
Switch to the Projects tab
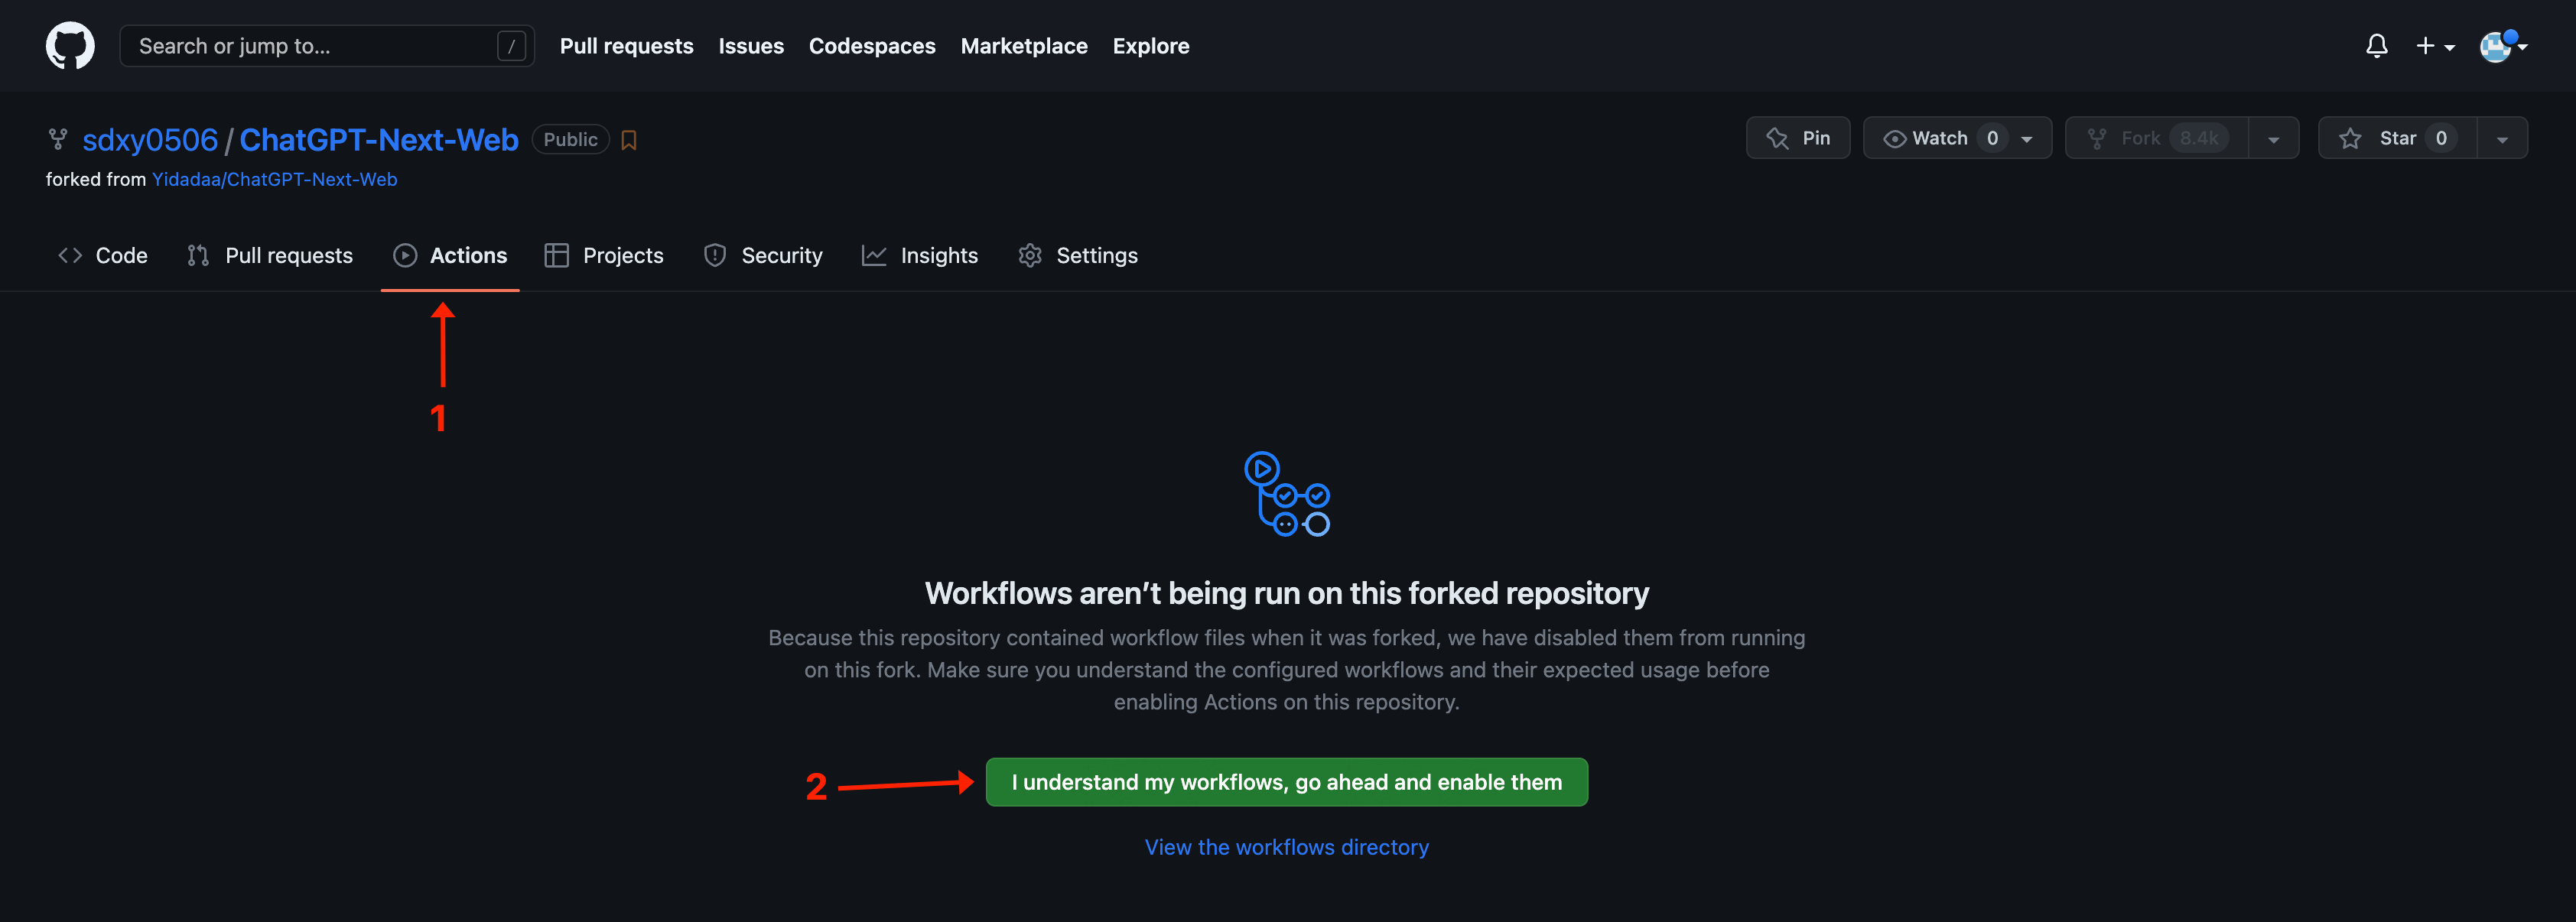tap(604, 256)
